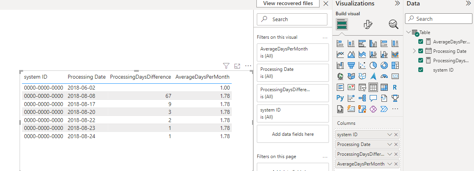The height and width of the screenshot is (171, 474).
Task: Remove Processing Date from Columns
Action: (x=396, y=144)
